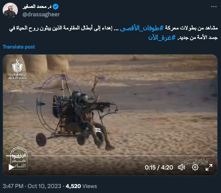Open the #غزة_الآن hashtag
Image resolution: width=221 pixels, height=193 pixels.
point(162,38)
